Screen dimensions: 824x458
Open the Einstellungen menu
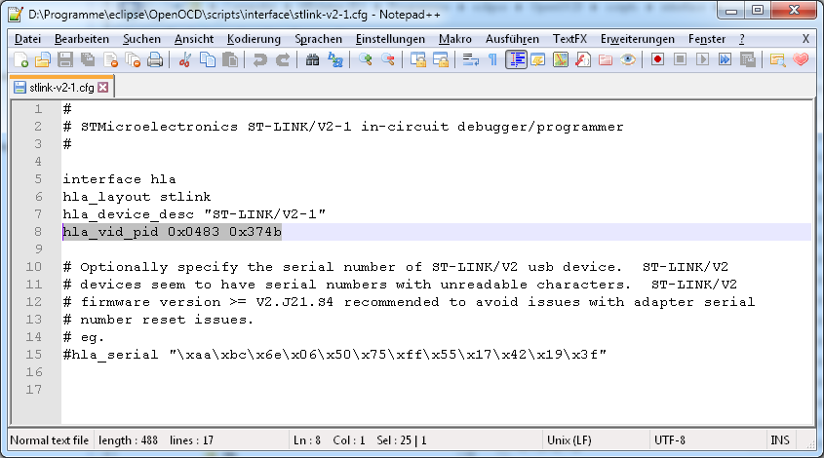[390, 39]
